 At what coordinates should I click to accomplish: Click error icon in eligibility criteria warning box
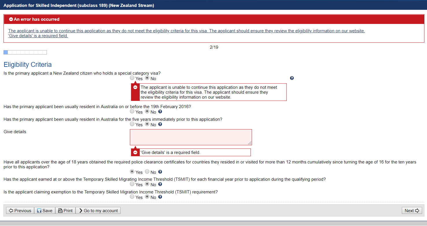[x=135, y=87]
